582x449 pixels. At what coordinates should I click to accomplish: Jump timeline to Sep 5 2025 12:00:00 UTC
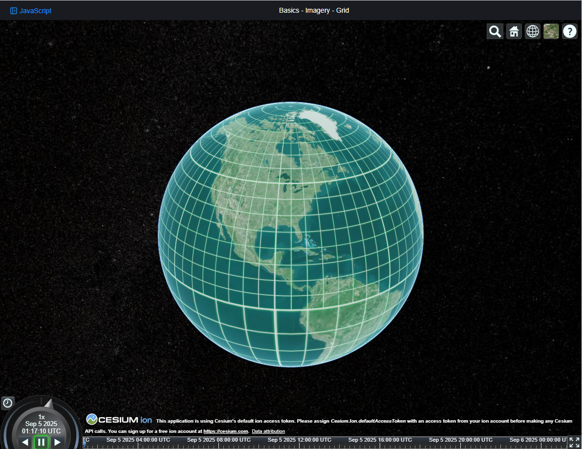[300, 440]
